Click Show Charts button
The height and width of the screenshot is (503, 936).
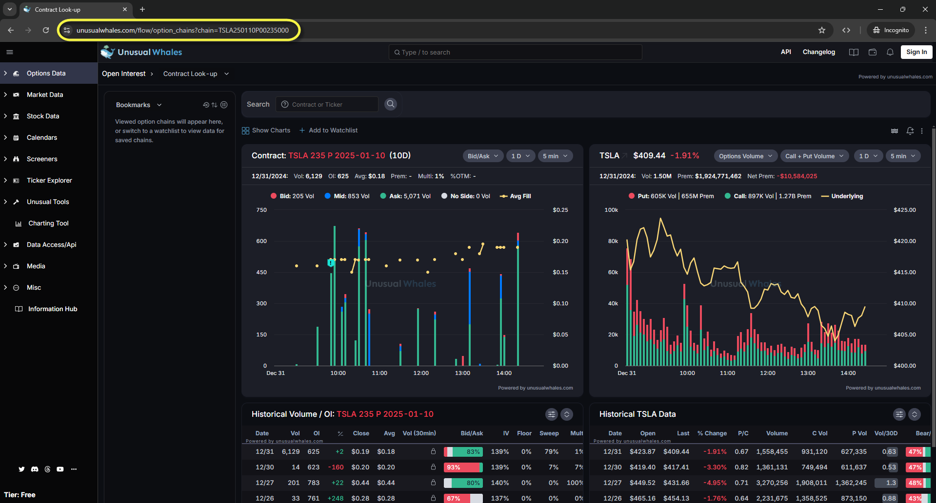pos(266,130)
